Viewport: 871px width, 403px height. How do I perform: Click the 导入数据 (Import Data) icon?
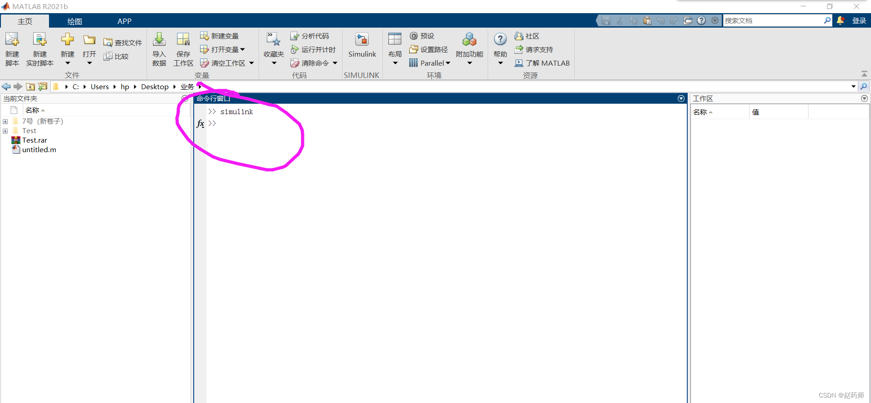pos(159,40)
